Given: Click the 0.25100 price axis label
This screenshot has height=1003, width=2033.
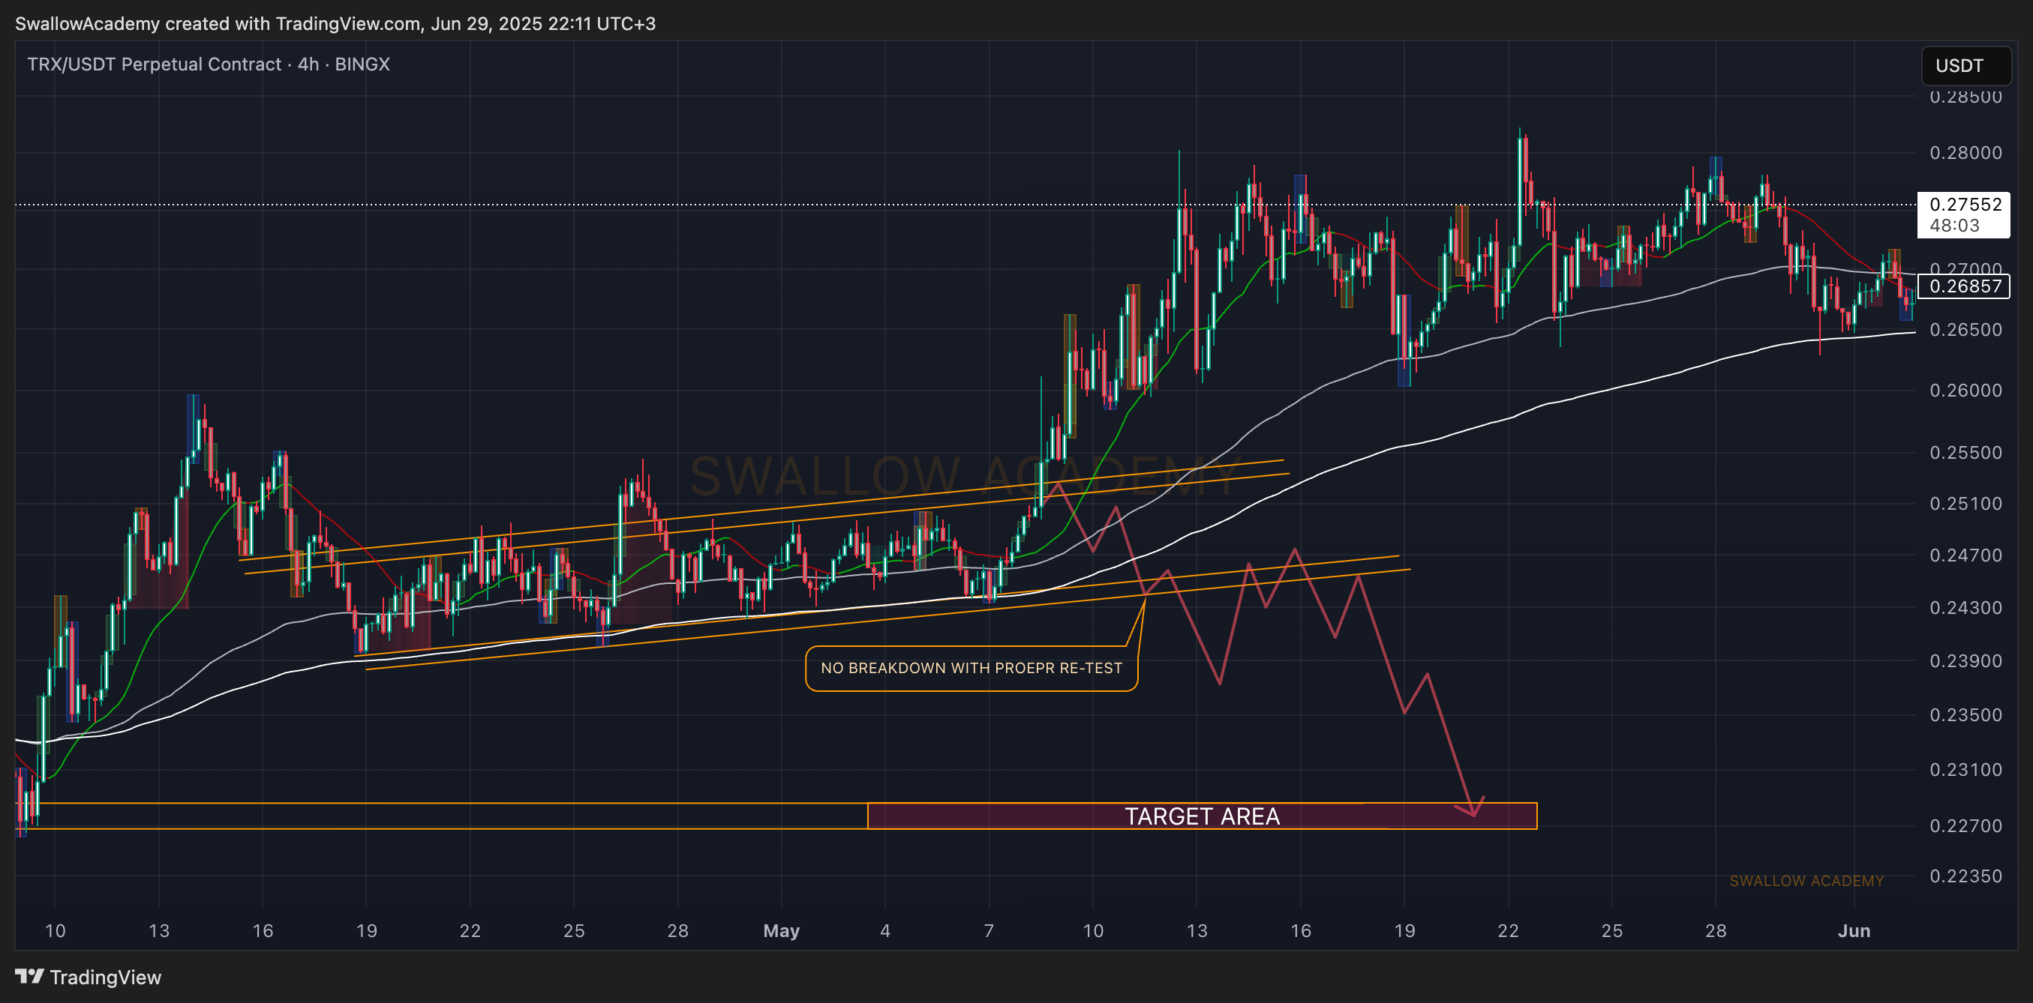Looking at the screenshot, I should pos(1965,503).
